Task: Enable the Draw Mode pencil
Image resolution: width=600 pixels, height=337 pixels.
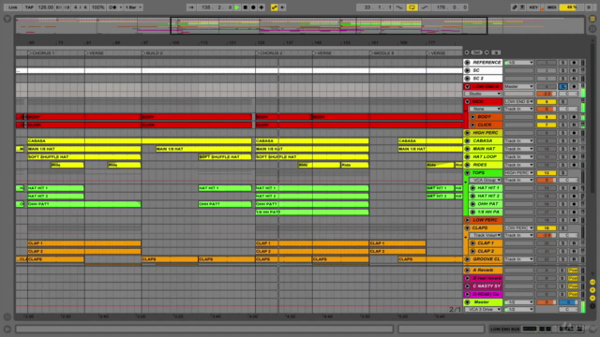Action: coord(515,7)
